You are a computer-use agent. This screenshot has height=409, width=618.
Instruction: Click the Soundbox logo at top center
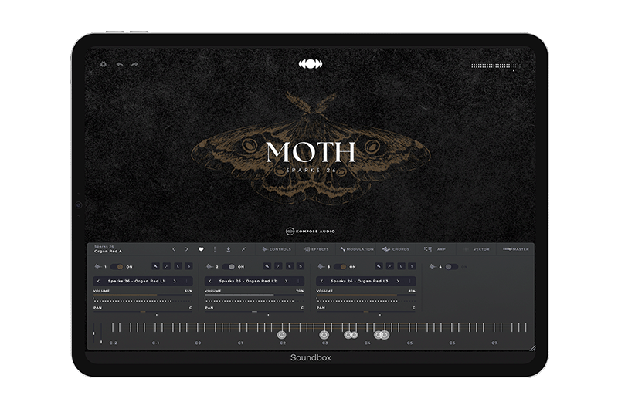[x=311, y=64]
